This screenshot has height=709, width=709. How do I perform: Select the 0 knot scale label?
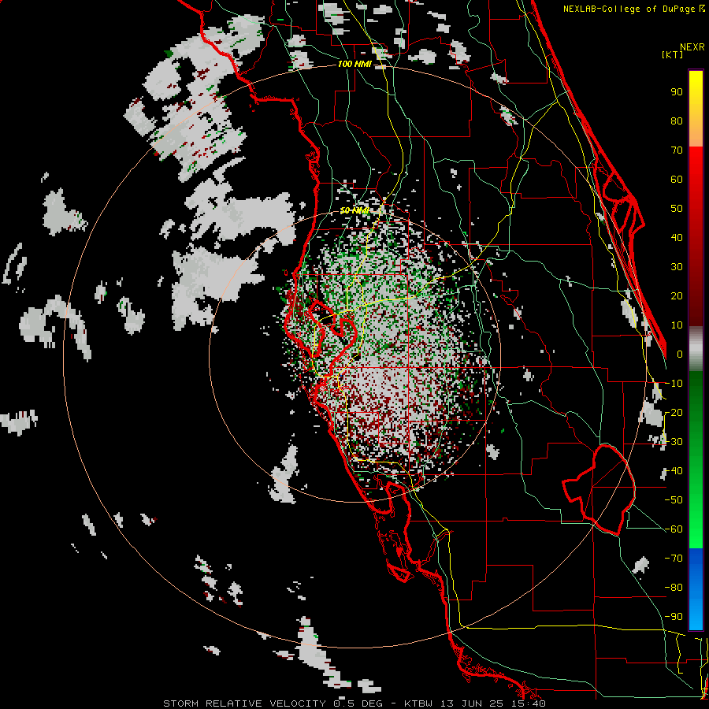click(680, 354)
